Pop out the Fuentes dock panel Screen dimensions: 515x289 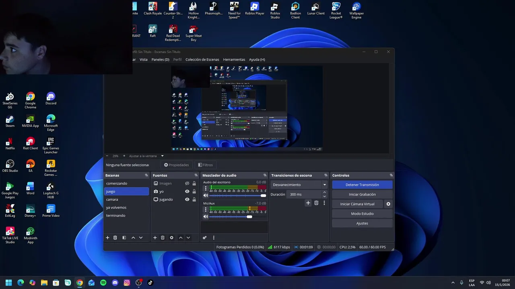coord(196,175)
